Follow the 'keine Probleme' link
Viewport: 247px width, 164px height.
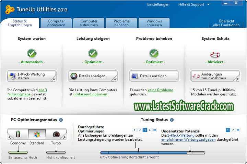[160, 90]
